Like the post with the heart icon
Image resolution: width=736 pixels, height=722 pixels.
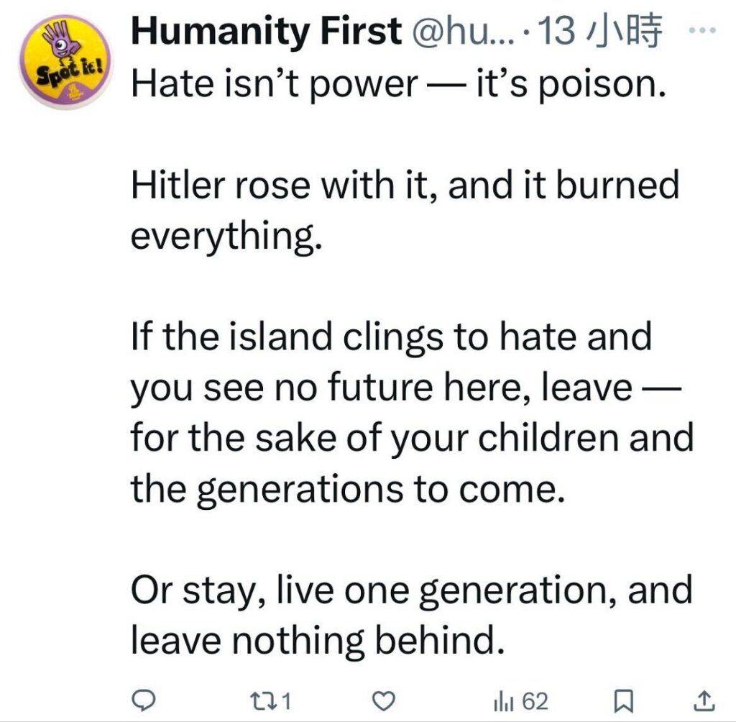[384, 701]
